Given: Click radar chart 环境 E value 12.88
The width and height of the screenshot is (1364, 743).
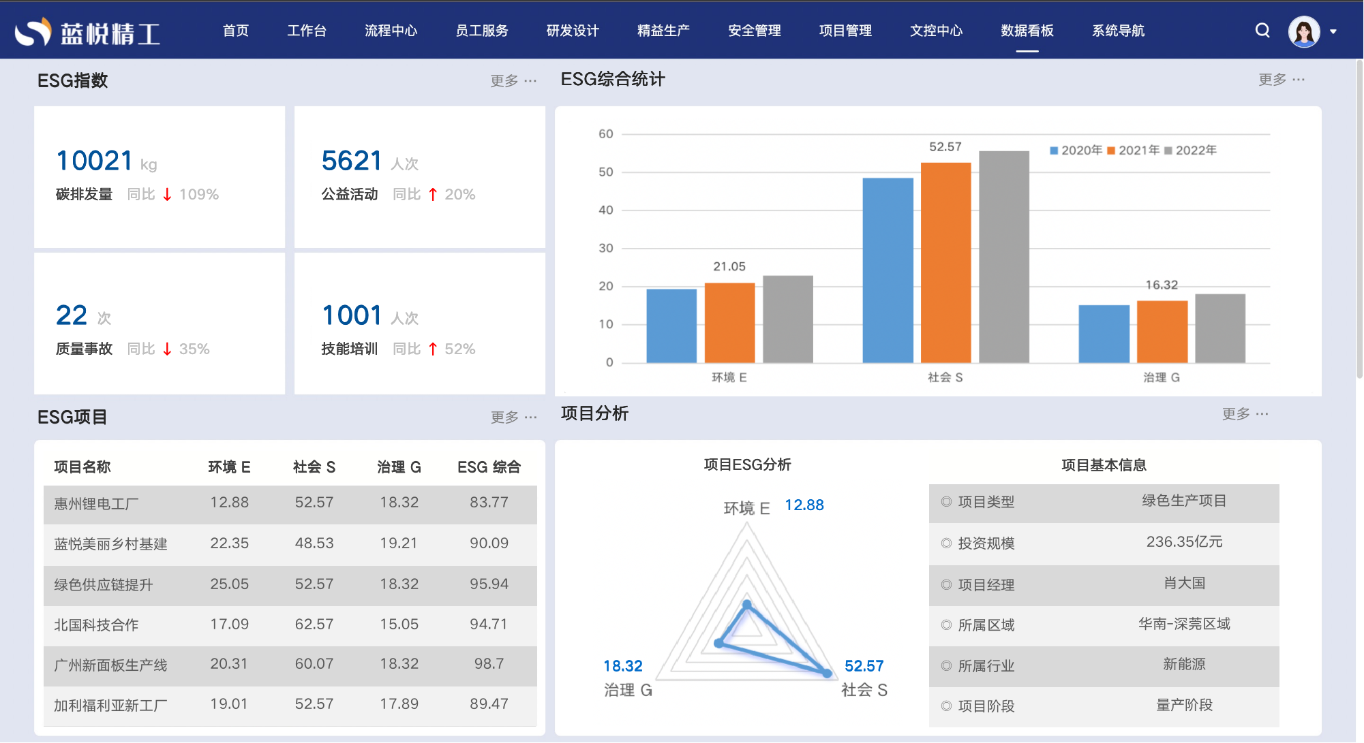Looking at the screenshot, I should coord(804,505).
